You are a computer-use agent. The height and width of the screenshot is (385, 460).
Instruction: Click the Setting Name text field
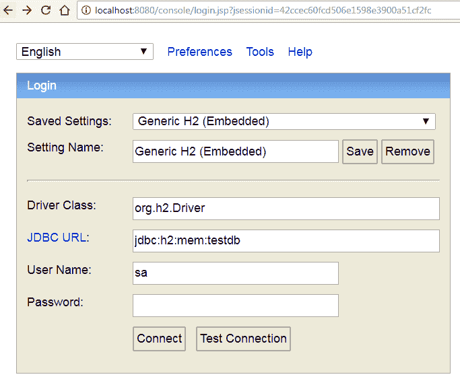[x=236, y=151]
